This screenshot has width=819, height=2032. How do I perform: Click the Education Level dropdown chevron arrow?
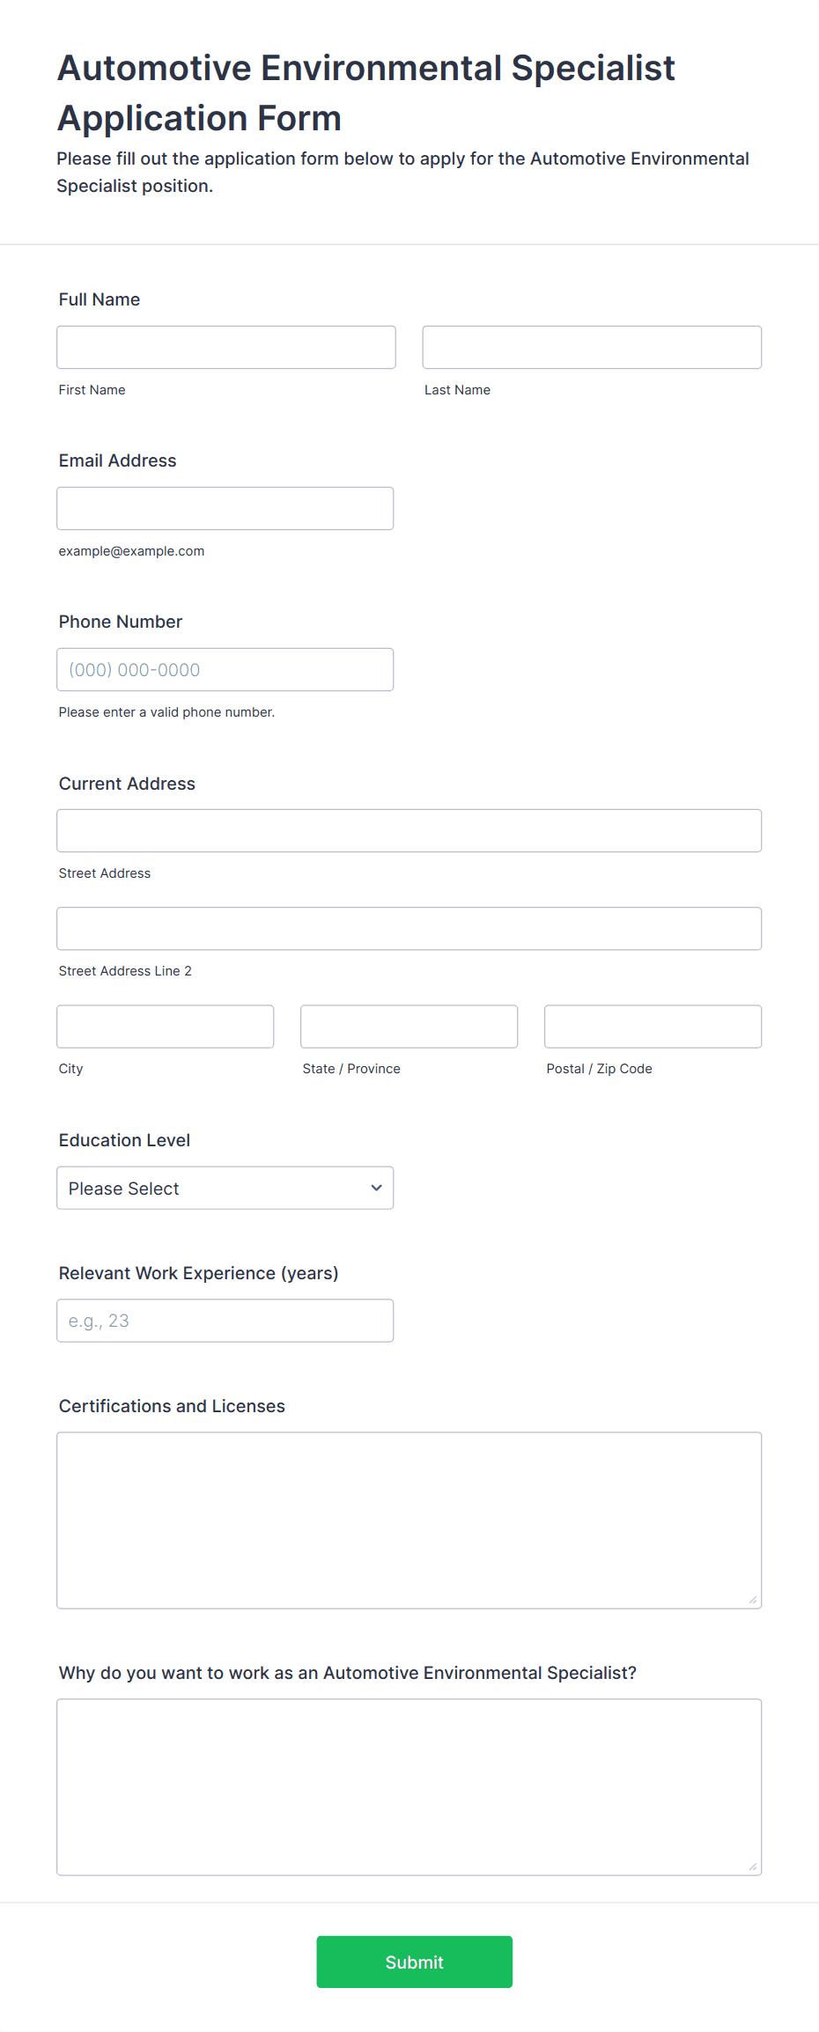(x=377, y=1188)
